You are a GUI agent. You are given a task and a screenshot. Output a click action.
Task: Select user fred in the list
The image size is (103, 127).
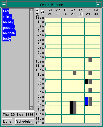(x=6, y=11)
